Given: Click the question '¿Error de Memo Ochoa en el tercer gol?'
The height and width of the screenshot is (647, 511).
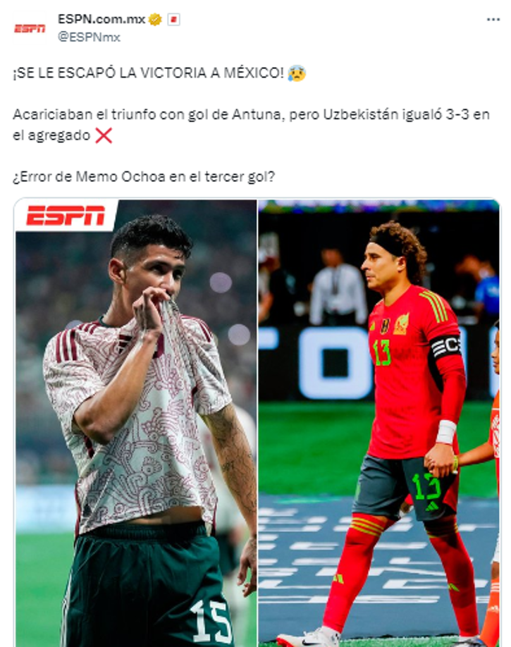Looking at the screenshot, I should tap(144, 177).
